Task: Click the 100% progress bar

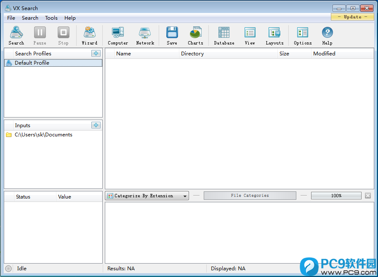Action: (x=336, y=196)
